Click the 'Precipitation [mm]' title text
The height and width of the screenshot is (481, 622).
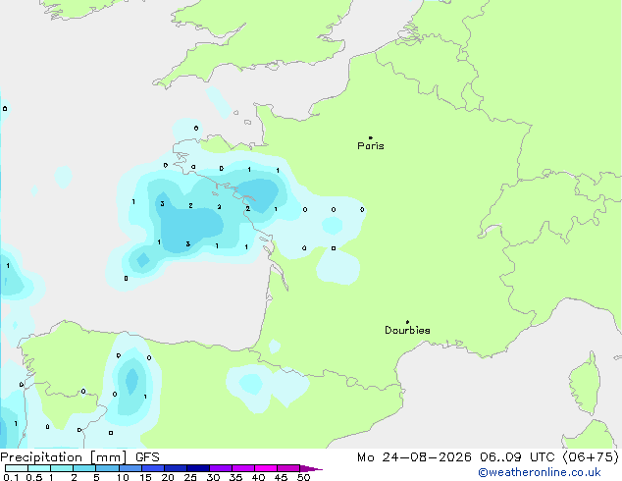point(64,457)
